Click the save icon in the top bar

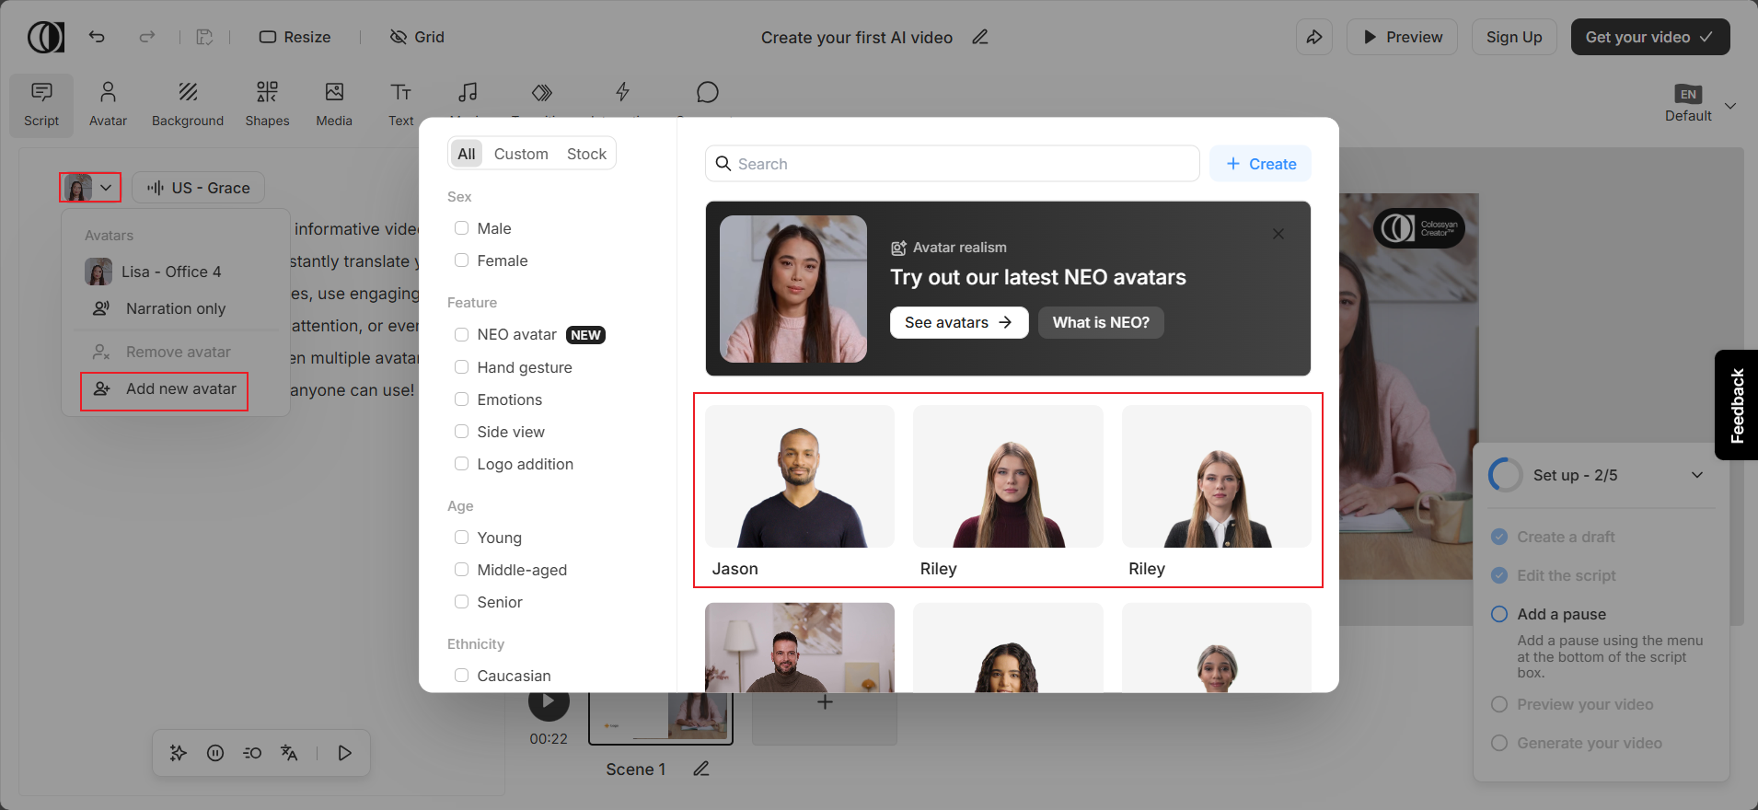click(x=204, y=37)
